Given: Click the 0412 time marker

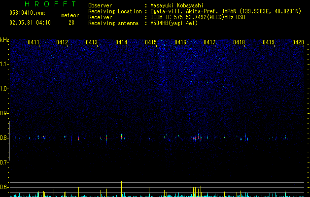Looking at the screenshot, I should (x=62, y=42).
